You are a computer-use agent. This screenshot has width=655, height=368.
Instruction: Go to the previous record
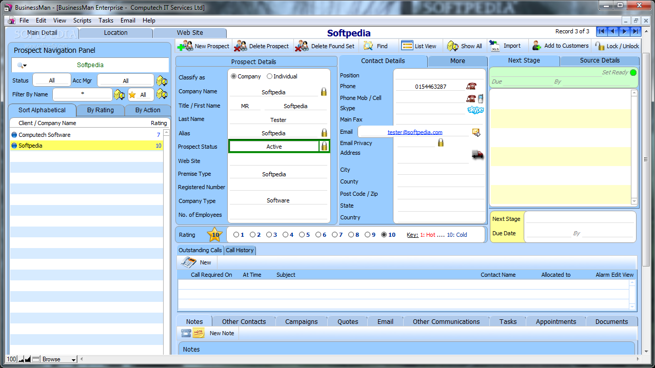[x=613, y=32]
